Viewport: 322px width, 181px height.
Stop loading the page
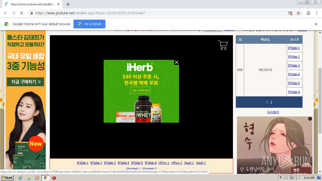tap(22, 13)
